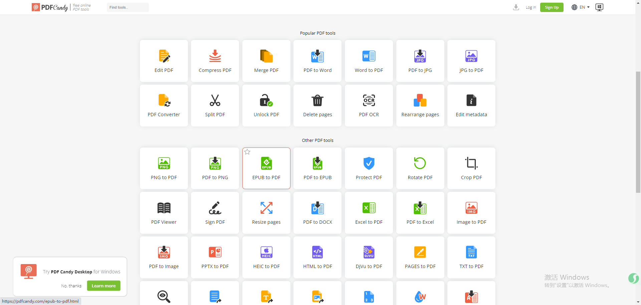Select the Crop PDF tool
Image resolution: width=641 pixels, height=305 pixels.
471,168
